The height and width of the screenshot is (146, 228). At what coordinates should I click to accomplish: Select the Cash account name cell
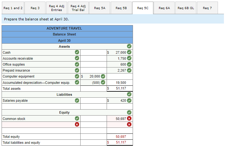coord(41,52)
